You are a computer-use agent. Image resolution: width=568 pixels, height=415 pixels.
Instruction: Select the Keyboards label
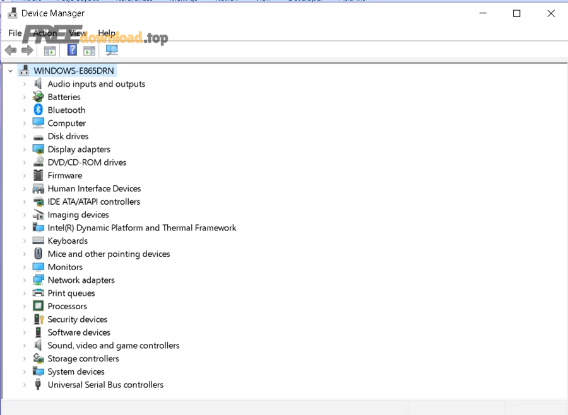click(x=68, y=241)
